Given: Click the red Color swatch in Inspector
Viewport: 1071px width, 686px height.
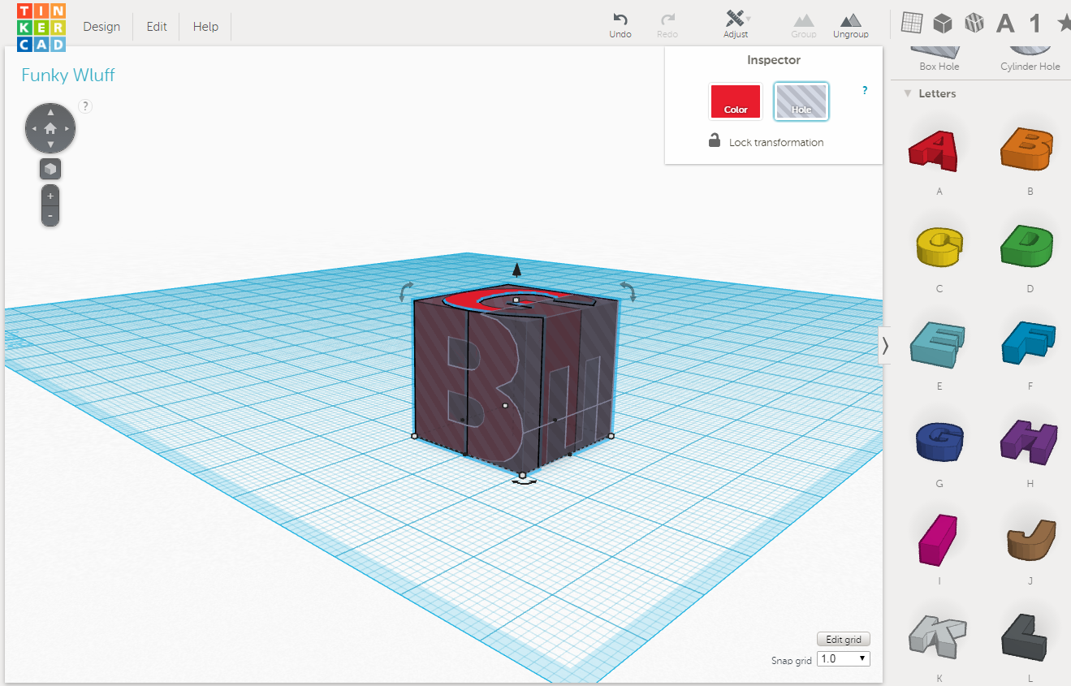Looking at the screenshot, I should (735, 101).
